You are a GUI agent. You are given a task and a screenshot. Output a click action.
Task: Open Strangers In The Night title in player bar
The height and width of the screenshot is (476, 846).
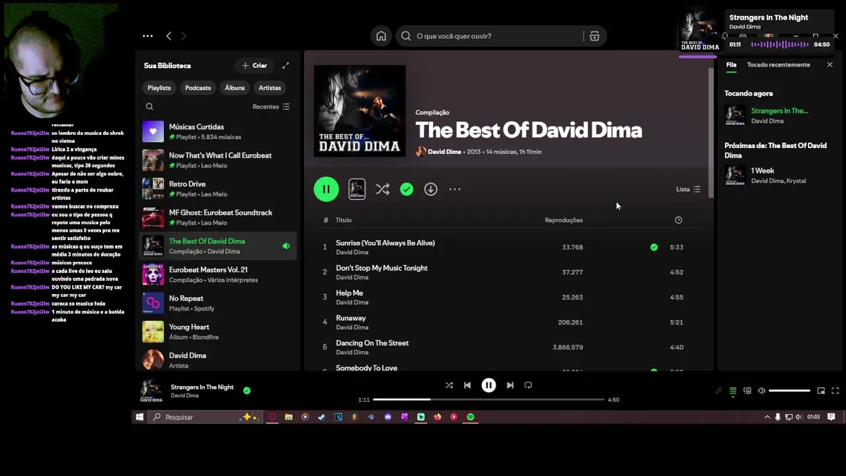coord(202,387)
